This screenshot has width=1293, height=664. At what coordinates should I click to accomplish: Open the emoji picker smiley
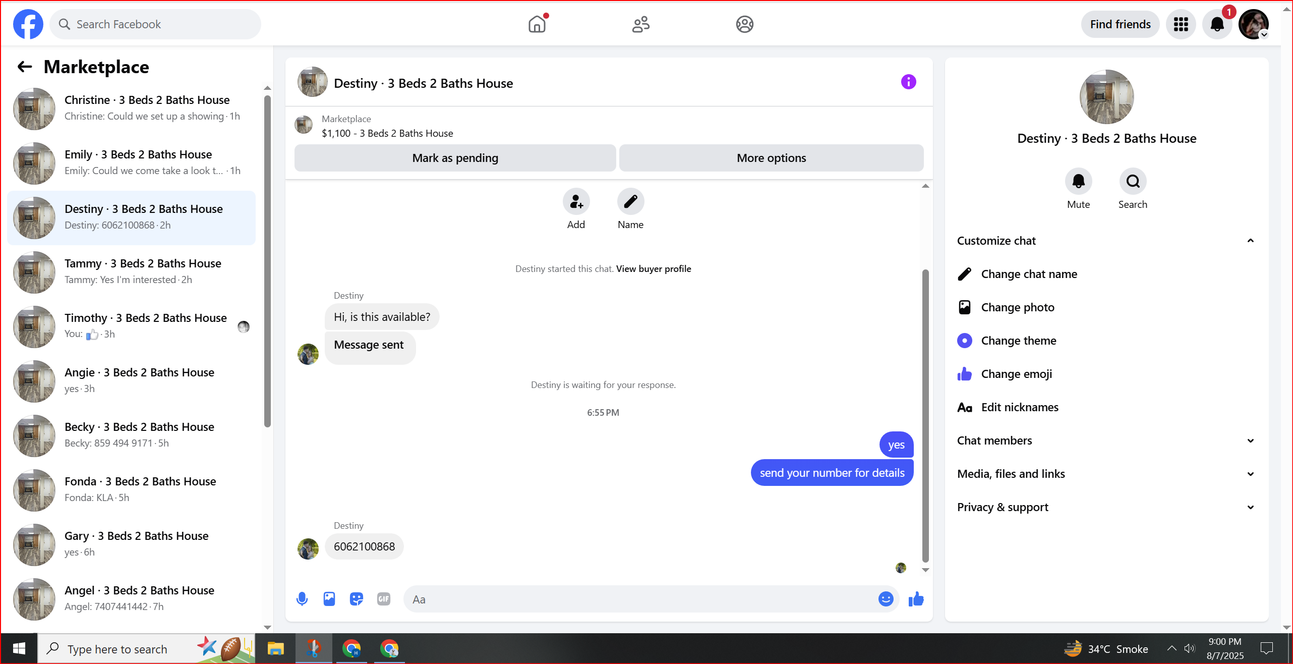886,599
